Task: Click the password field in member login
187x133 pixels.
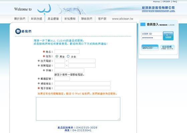Action: pyautogui.click(x=152, y=38)
